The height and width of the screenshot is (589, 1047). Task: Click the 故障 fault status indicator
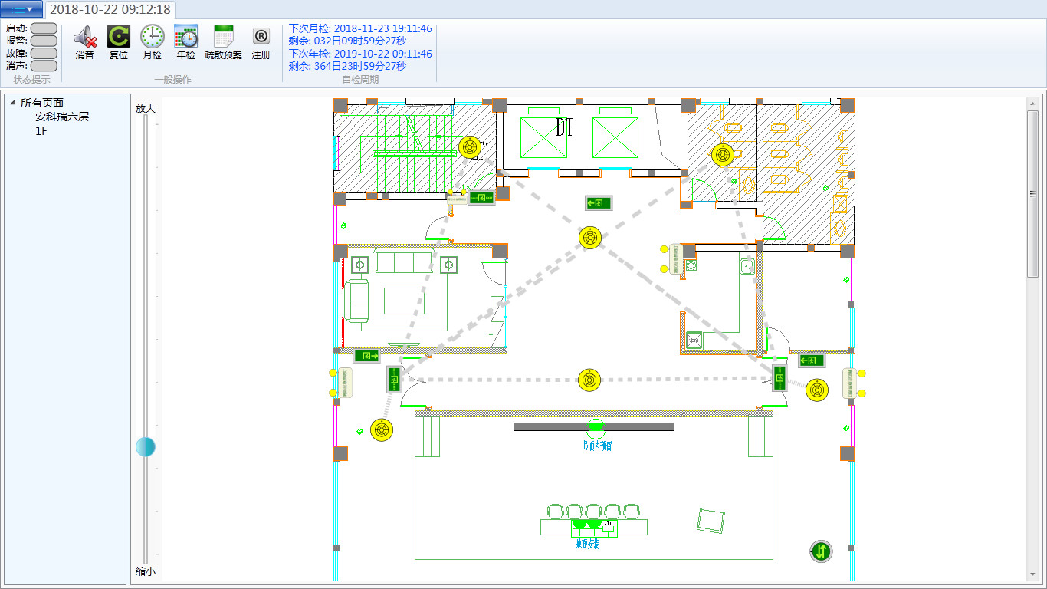click(44, 54)
